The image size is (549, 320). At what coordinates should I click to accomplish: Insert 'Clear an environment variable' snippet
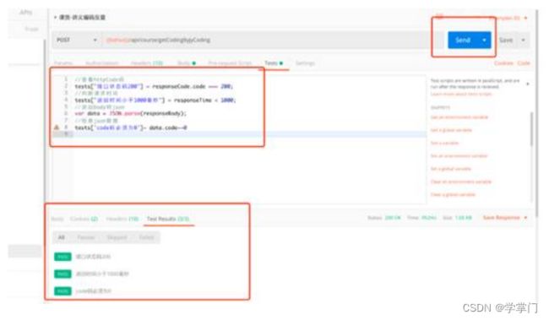coord(461,182)
